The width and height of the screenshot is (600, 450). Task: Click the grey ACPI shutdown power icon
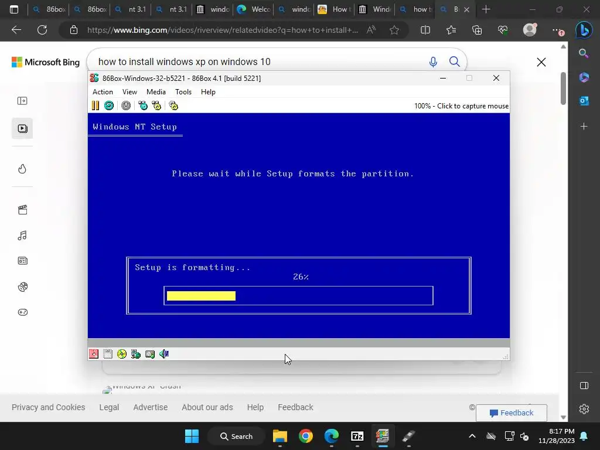(126, 105)
